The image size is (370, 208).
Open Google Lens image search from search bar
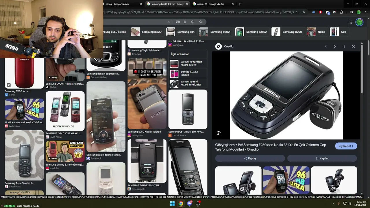193,22
